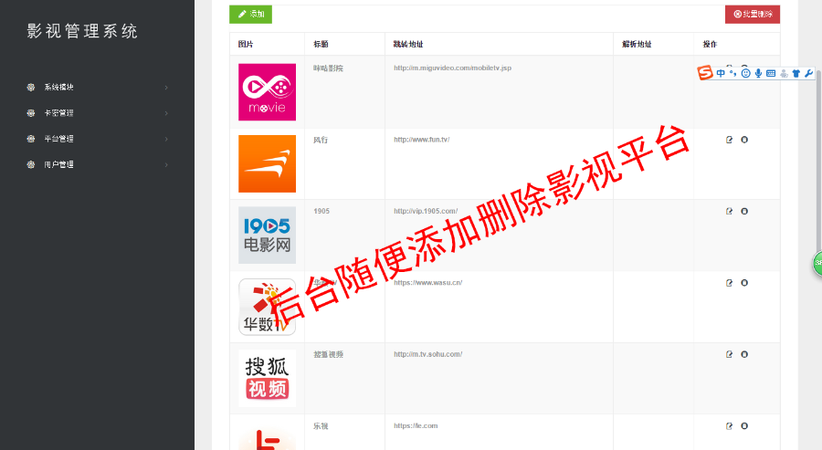Click the URL https://www.wasu.cn/
The image size is (822, 450).
coord(427,283)
